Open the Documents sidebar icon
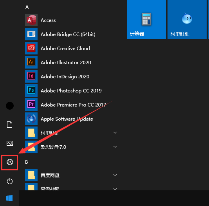209x206 pixels. pyautogui.click(x=10, y=125)
